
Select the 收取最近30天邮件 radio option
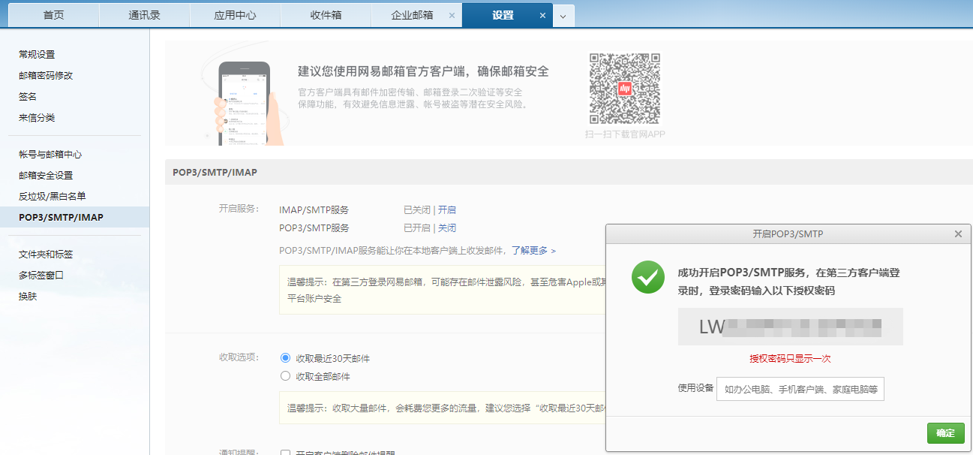coord(286,358)
